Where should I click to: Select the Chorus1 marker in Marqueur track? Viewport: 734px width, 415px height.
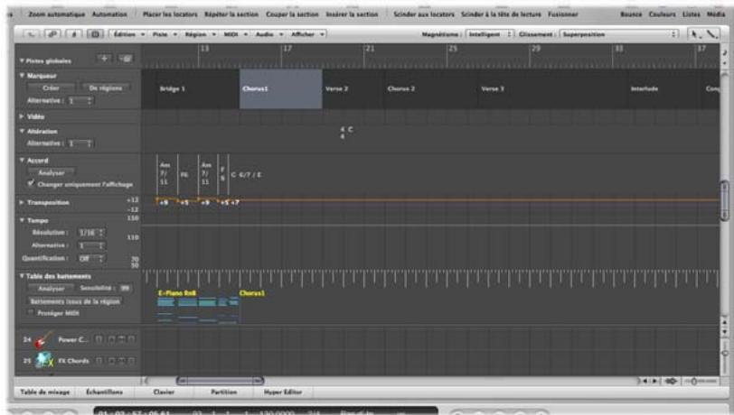pos(281,88)
